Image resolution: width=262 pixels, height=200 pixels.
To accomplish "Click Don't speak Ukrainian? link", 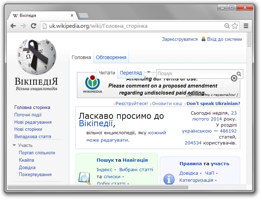I will [214, 103].
